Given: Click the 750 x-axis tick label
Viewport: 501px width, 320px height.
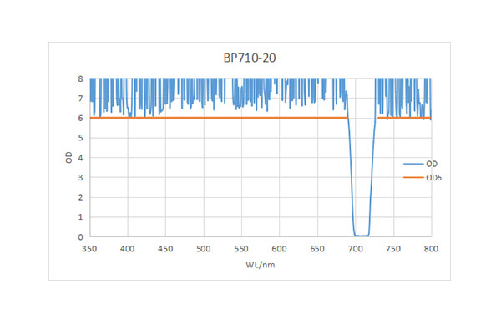Looking at the screenshot, I should (393, 249).
